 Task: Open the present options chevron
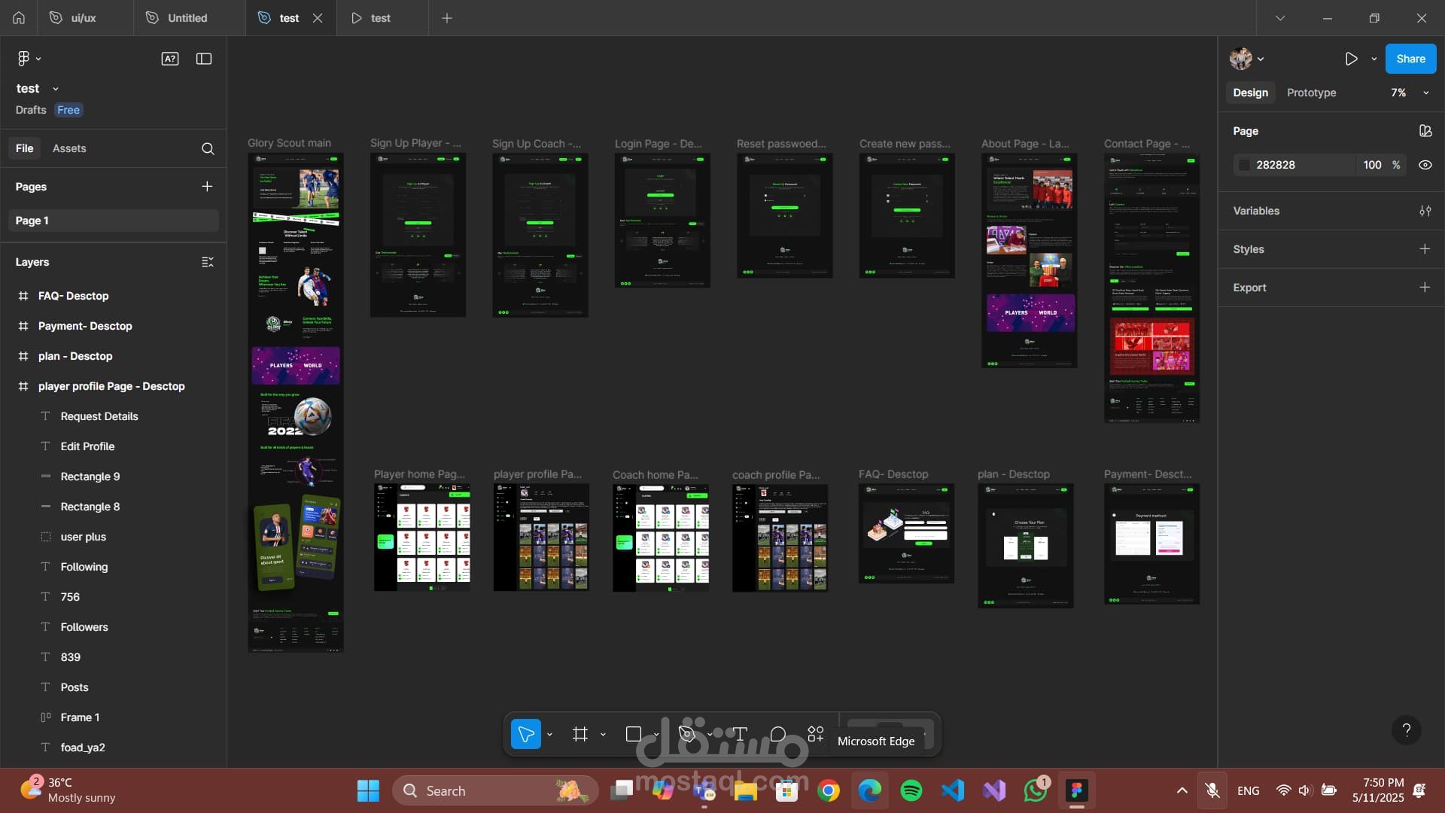1374,59
